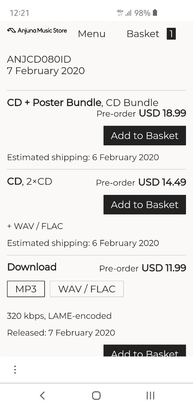Tap the USD 14.49 CD price
The height and width of the screenshot is (409, 193).
pos(162,182)
